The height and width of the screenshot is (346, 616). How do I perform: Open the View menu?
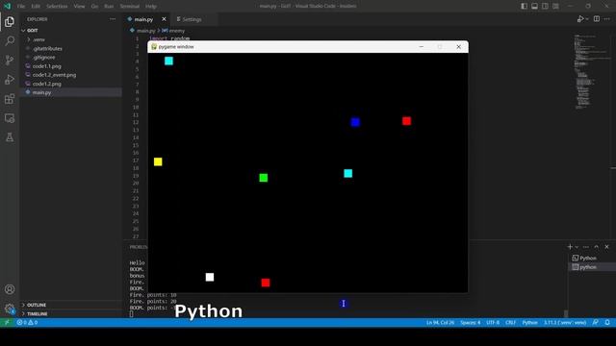click(x=79, y=7)
